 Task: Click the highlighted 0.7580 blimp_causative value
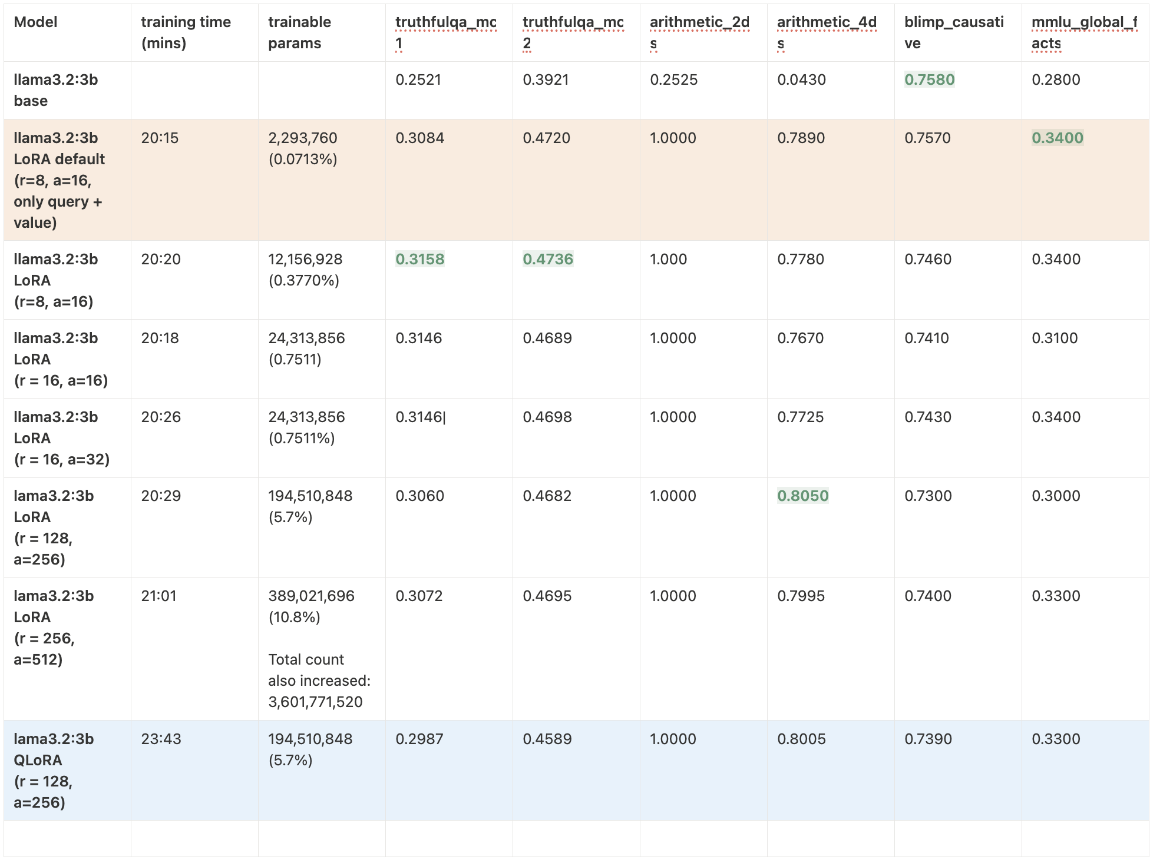(929, 79)
